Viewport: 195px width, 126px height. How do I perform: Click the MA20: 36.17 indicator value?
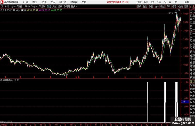(x=44, y=10)
